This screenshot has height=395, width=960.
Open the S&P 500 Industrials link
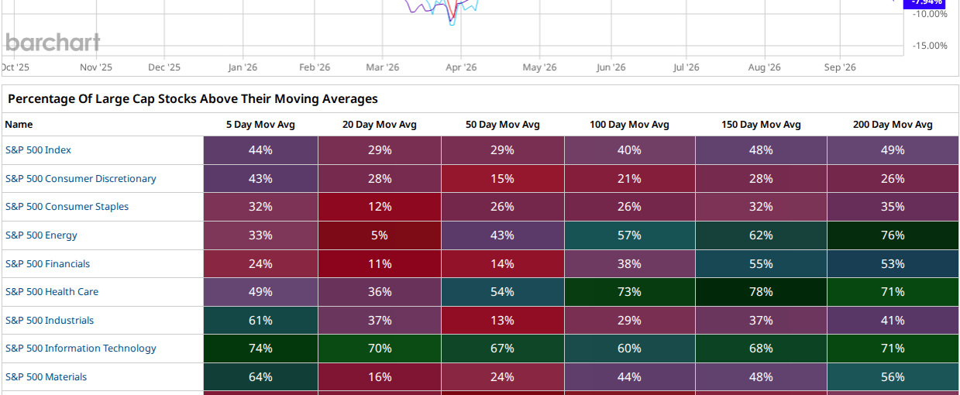tap(50, 321)
